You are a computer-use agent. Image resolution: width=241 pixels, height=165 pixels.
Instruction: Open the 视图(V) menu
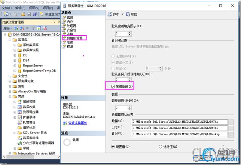tap(34, 8)
